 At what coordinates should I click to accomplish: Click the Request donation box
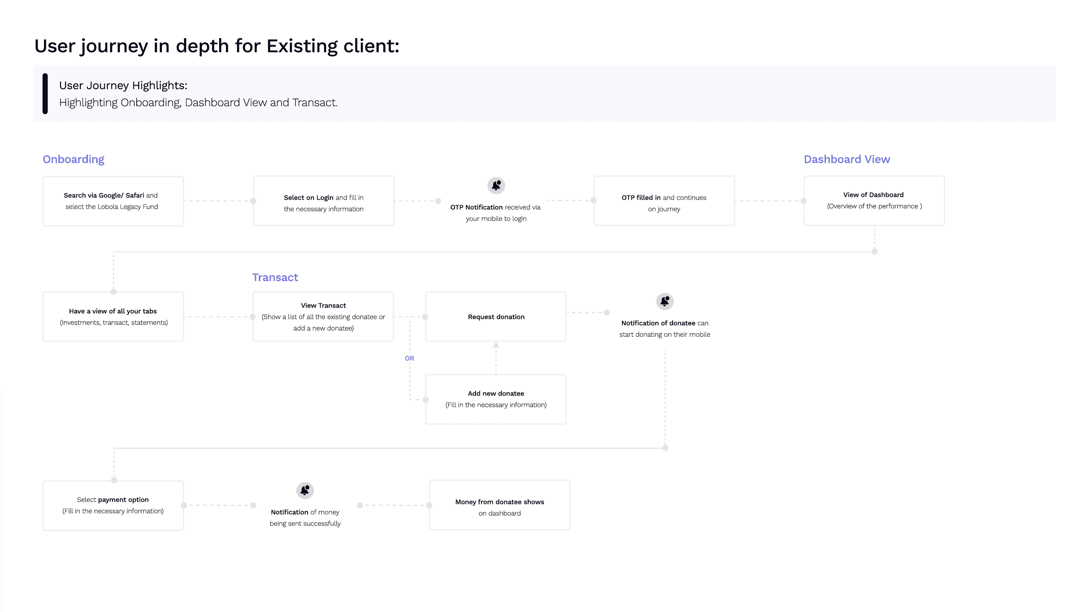[495, 317]
